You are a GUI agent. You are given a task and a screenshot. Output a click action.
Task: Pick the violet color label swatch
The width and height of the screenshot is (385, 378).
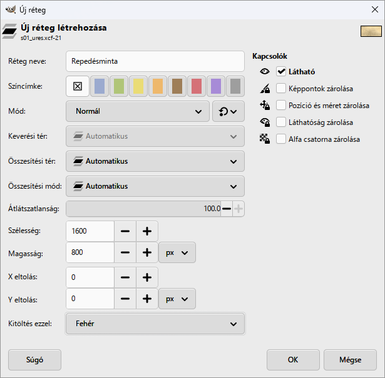[216, 86]
